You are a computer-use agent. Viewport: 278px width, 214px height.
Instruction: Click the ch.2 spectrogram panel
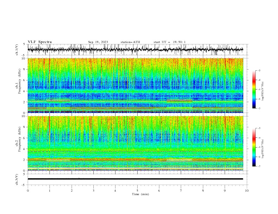(135, 143)
